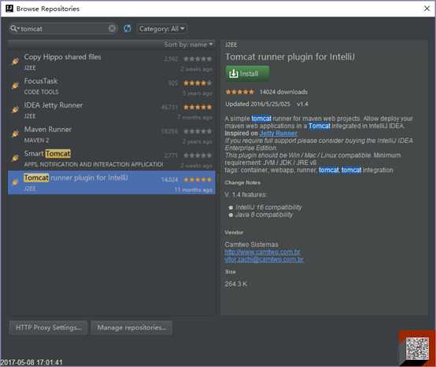436x367 pixels.
Task: Open the Category: All dropdown
Action: [x=162, y=28]
